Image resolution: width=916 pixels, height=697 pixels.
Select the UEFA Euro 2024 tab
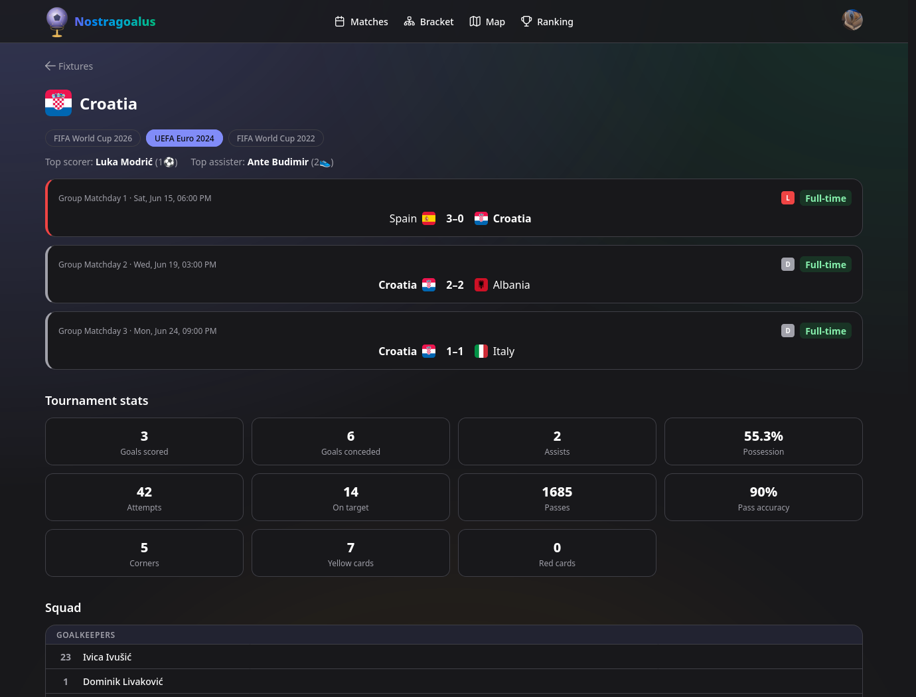185,138
